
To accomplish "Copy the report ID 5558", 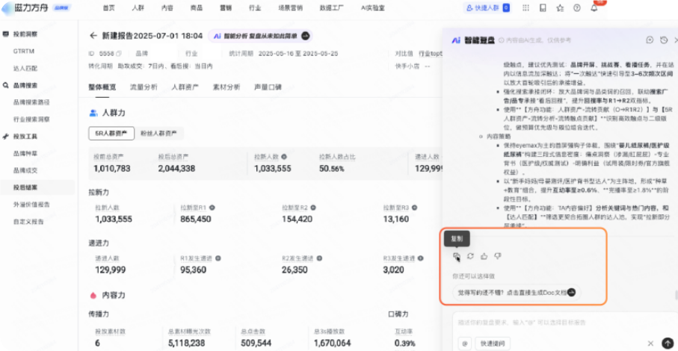I will point(119,54).
